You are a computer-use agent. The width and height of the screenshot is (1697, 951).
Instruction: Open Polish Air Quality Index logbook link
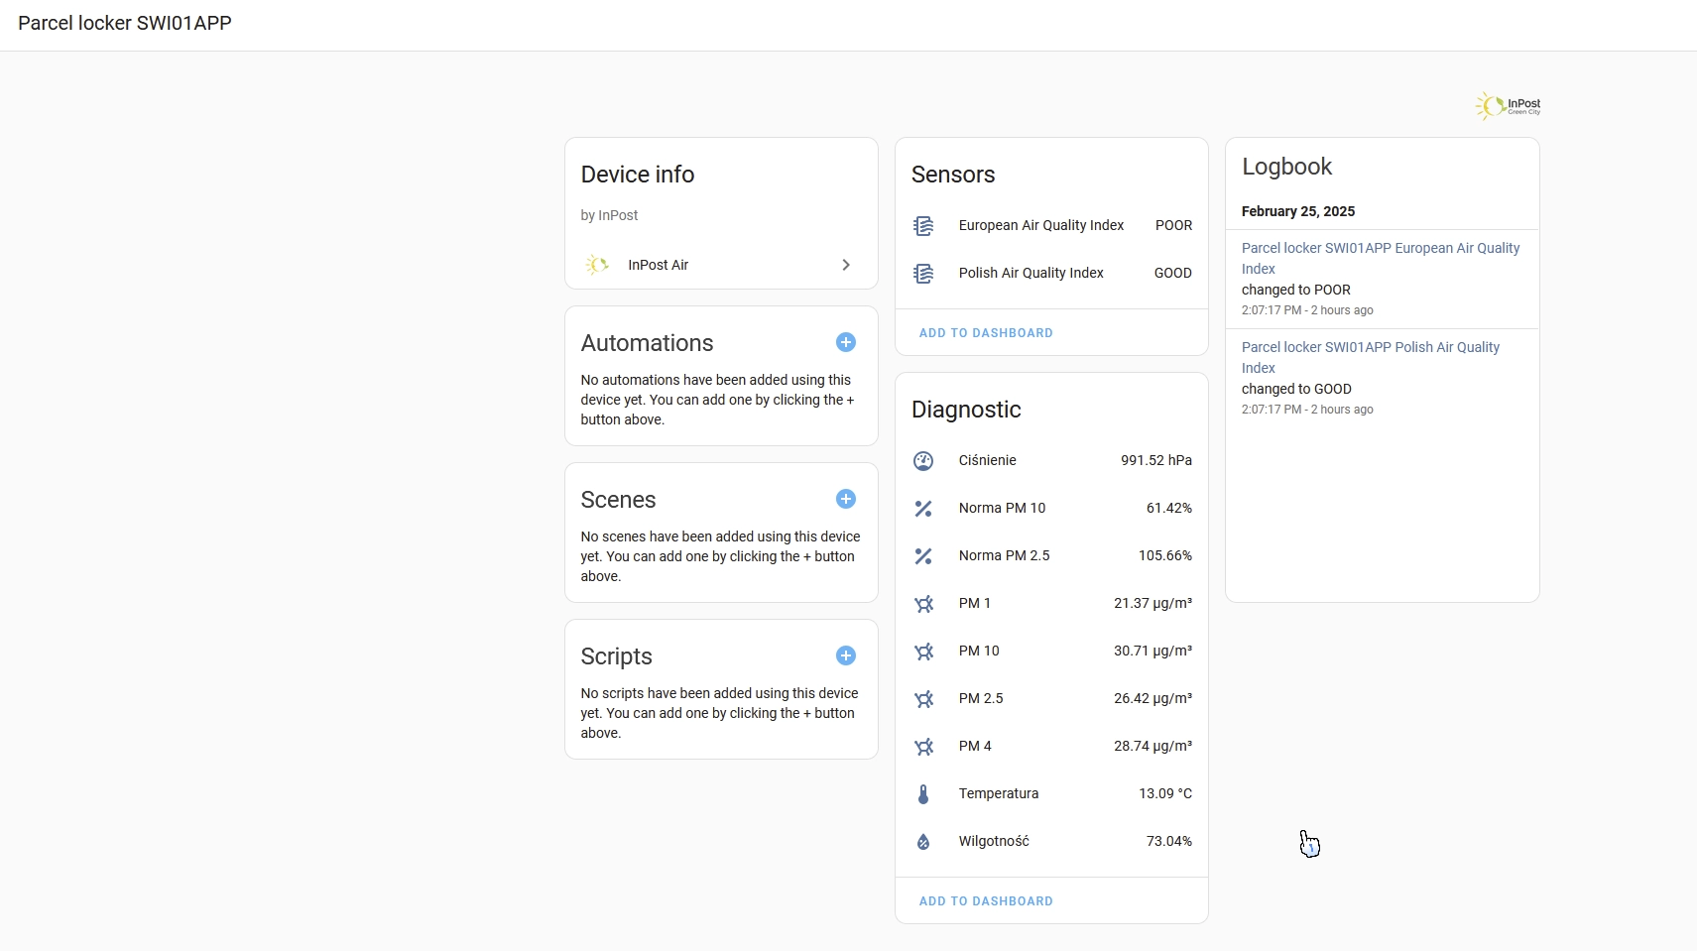[1370, 357]
